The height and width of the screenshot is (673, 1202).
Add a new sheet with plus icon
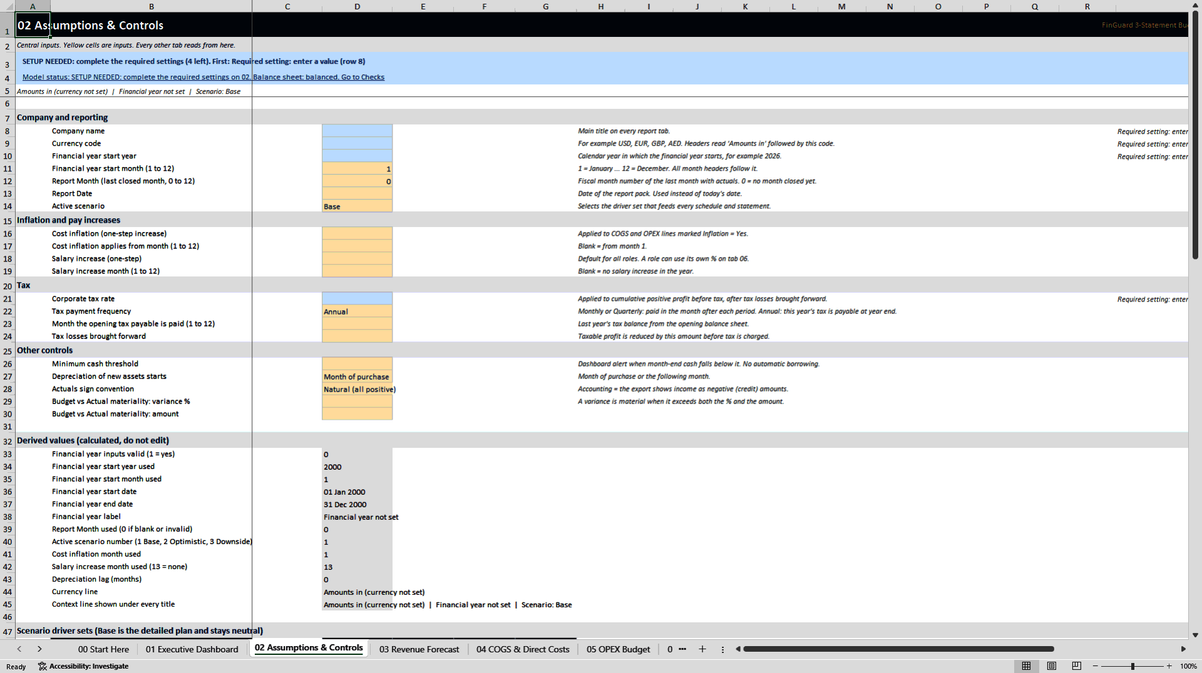[702, 649]
